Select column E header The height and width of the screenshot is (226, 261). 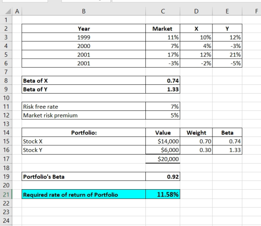pyautogui.click(x=227, y=11)
